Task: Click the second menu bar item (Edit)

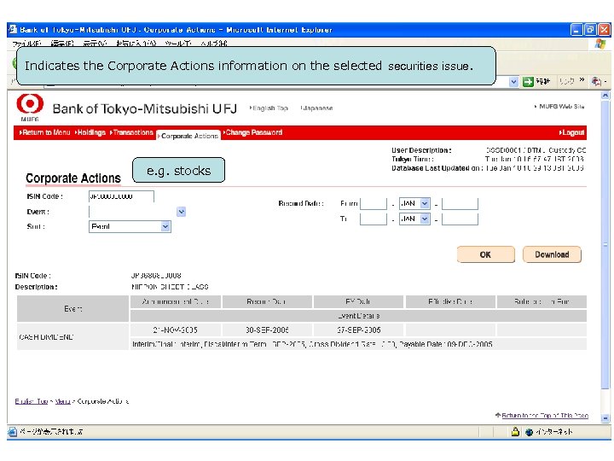Action: tap(62, 44)
